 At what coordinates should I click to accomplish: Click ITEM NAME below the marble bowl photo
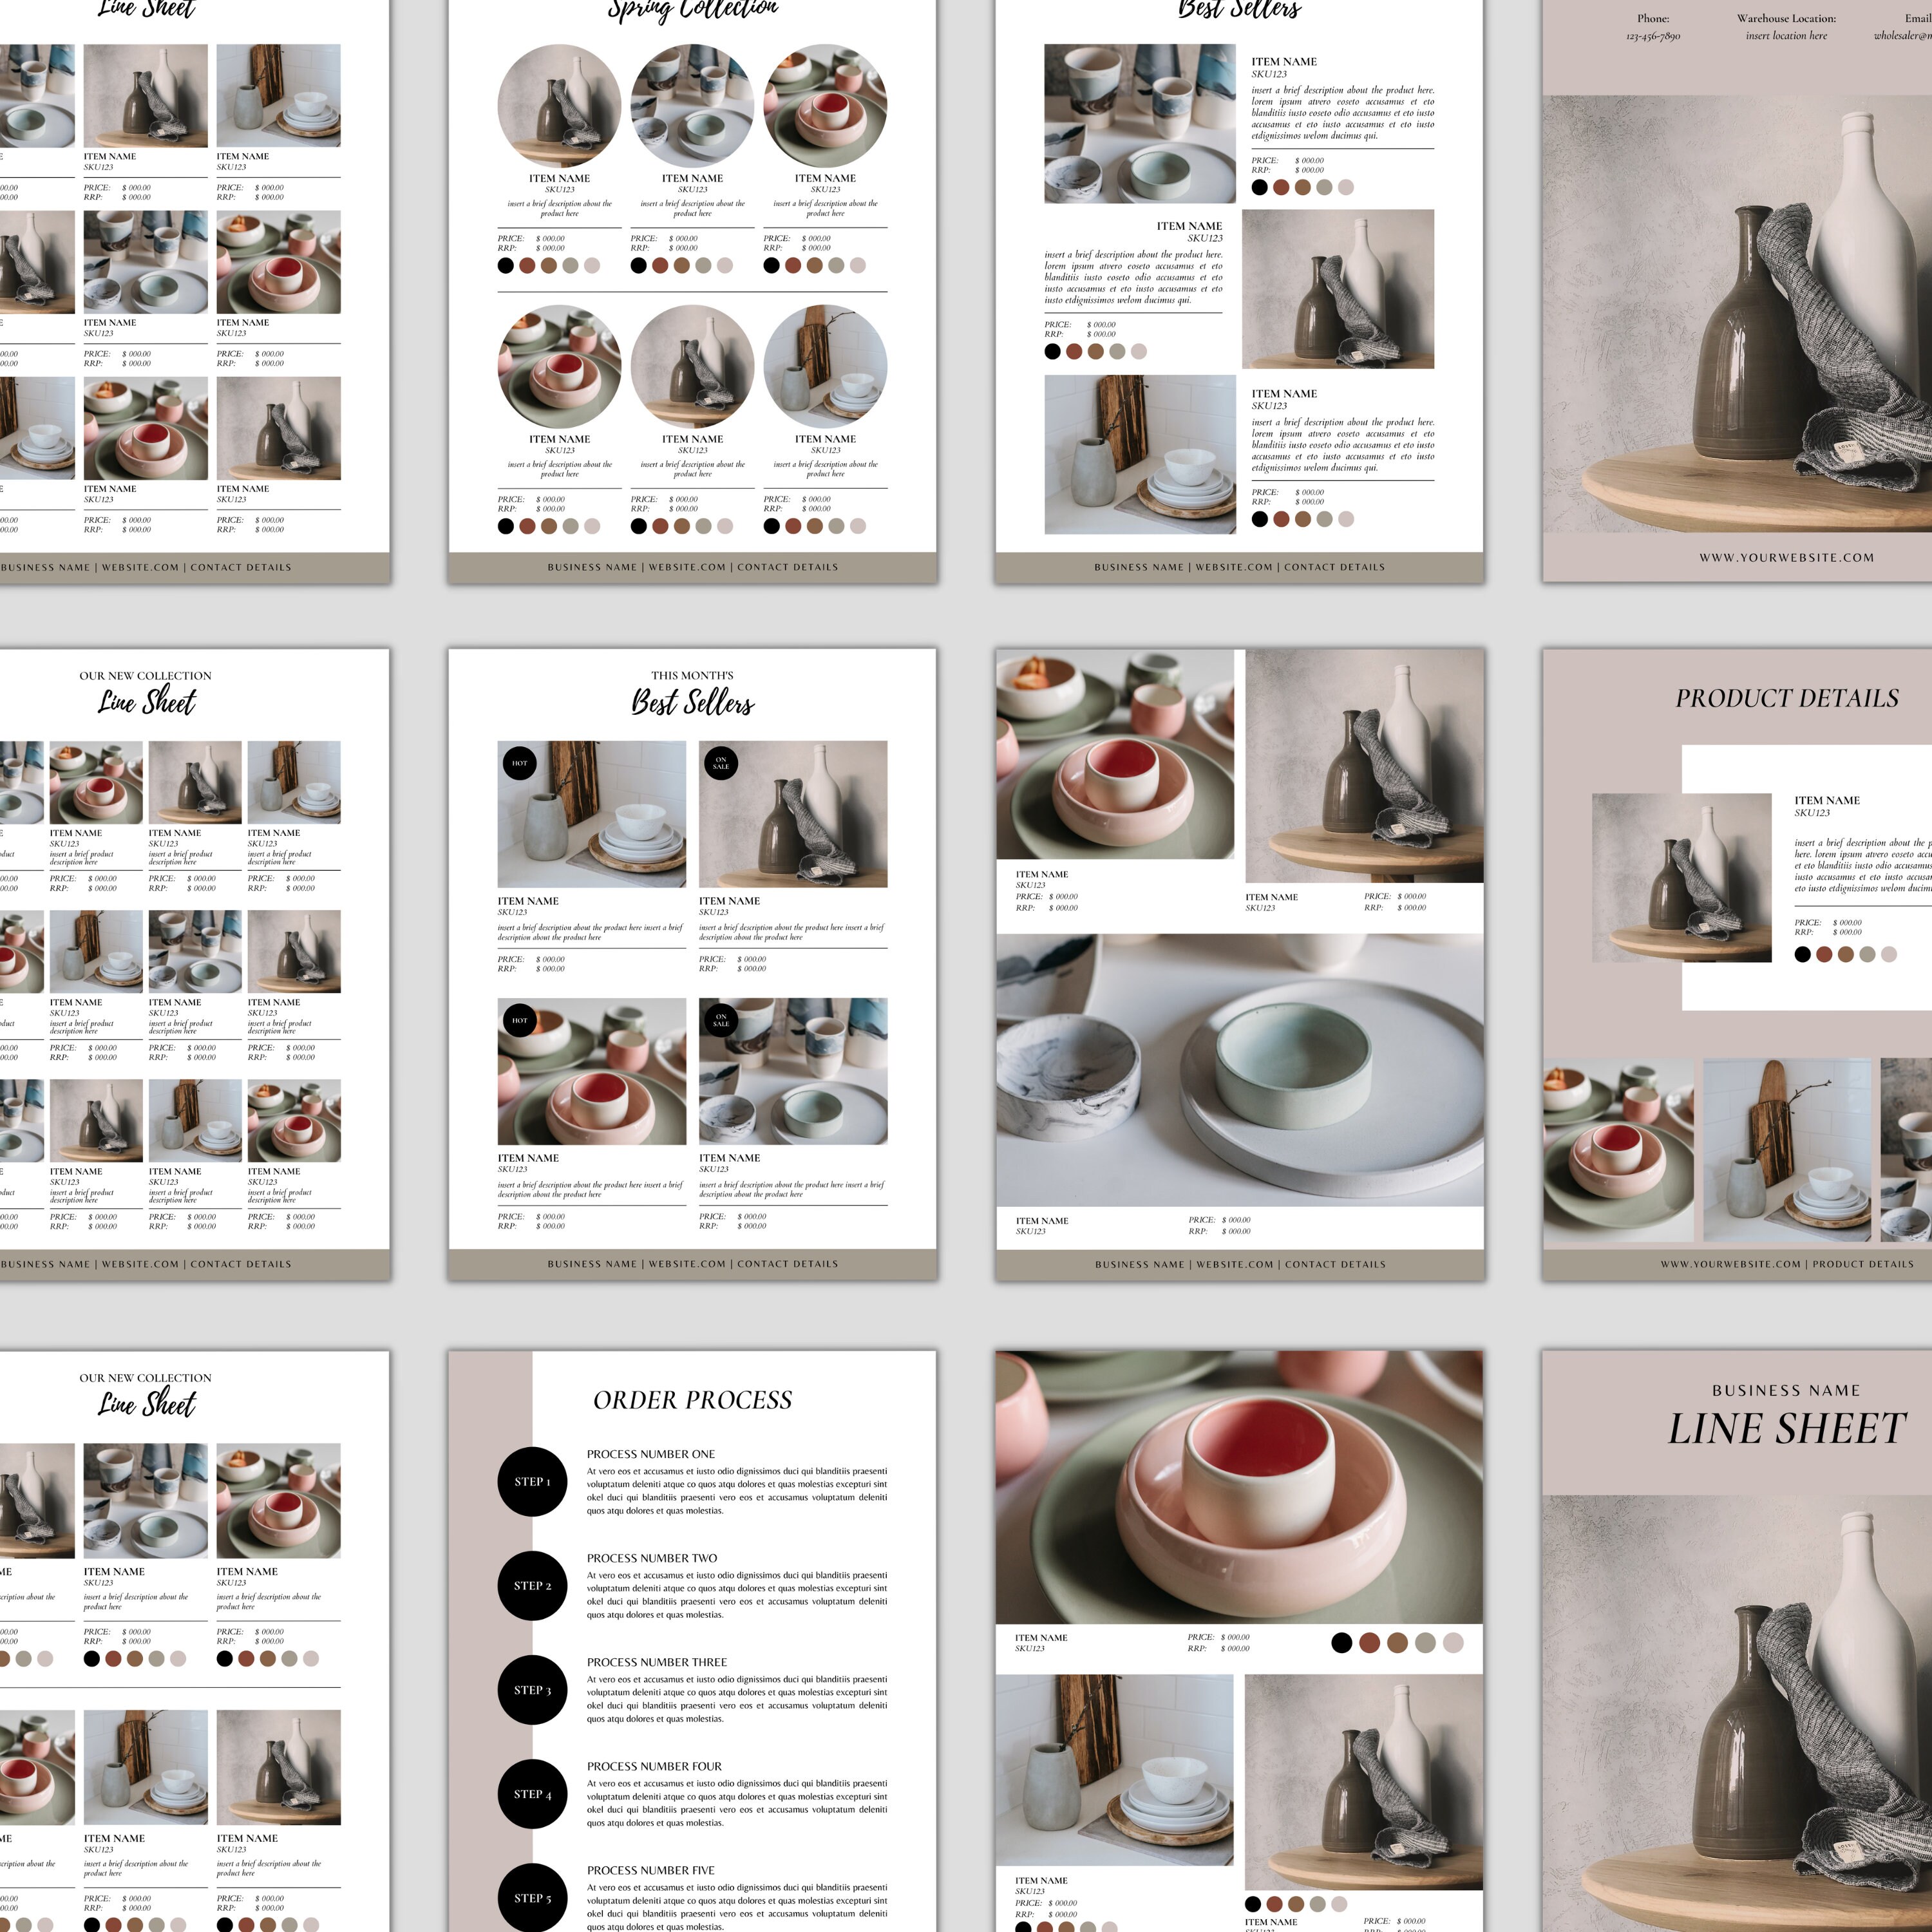(1042, 1220)
